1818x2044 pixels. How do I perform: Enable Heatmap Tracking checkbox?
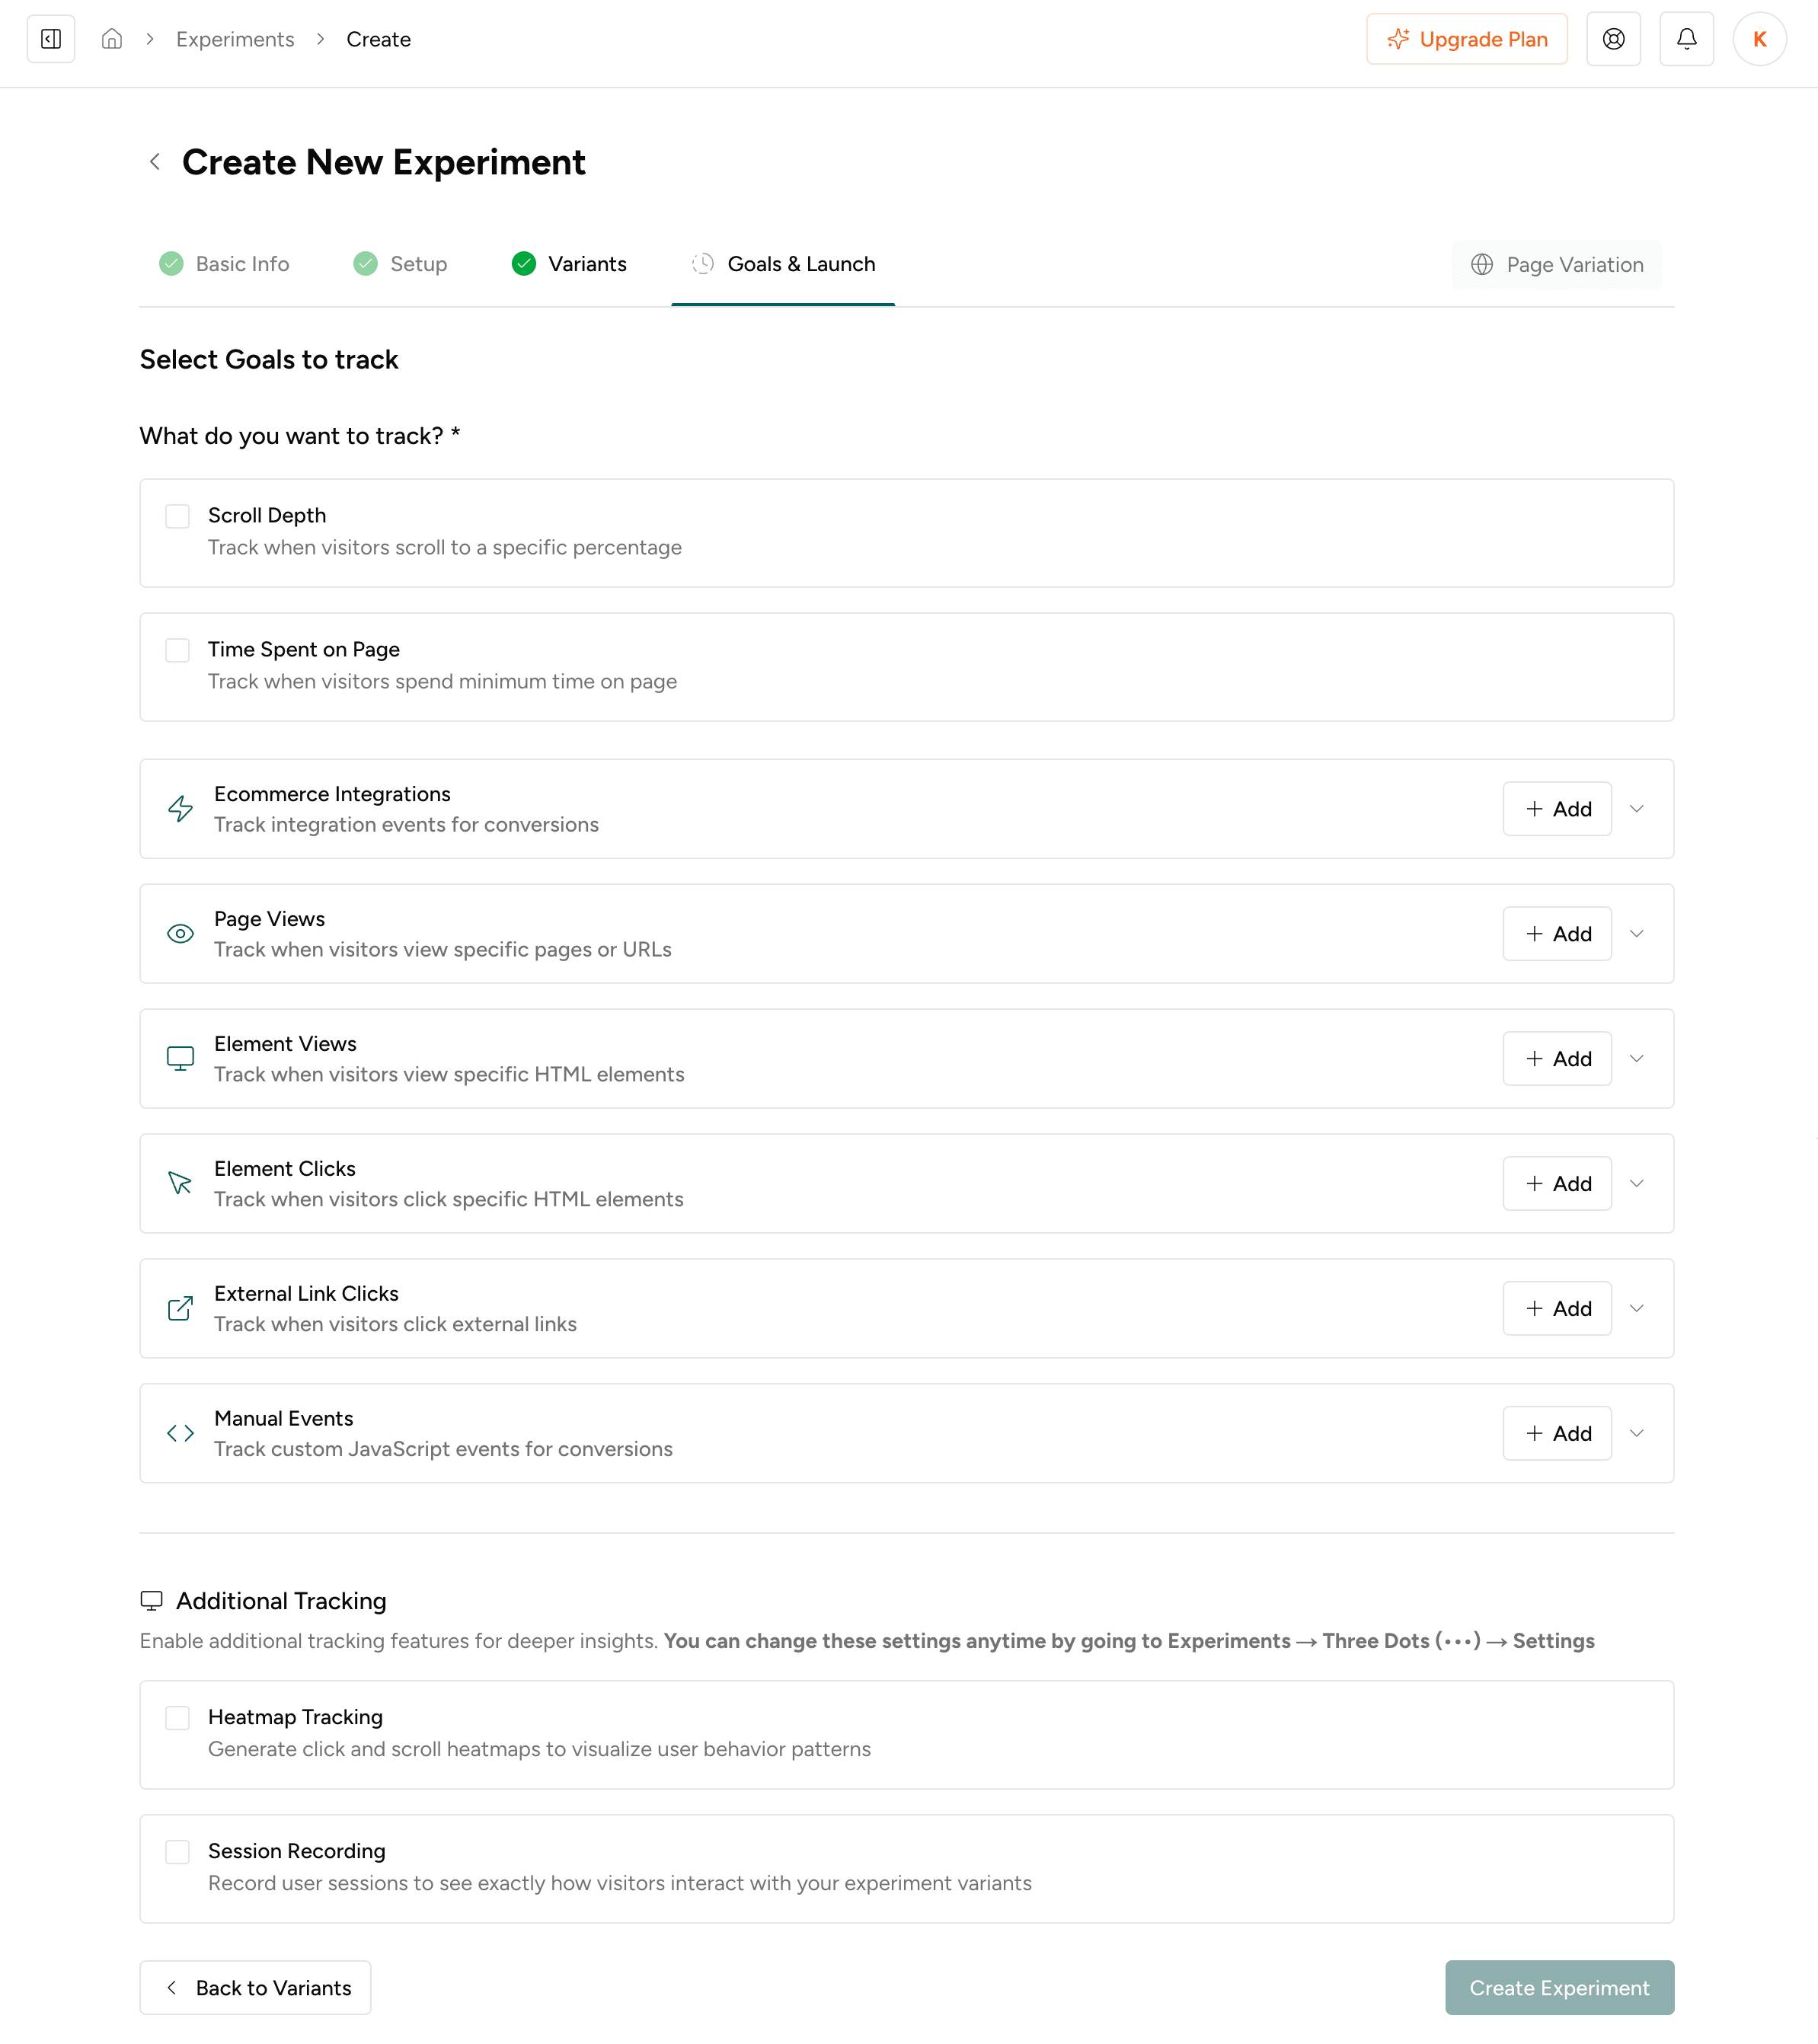pos(178,1718)
